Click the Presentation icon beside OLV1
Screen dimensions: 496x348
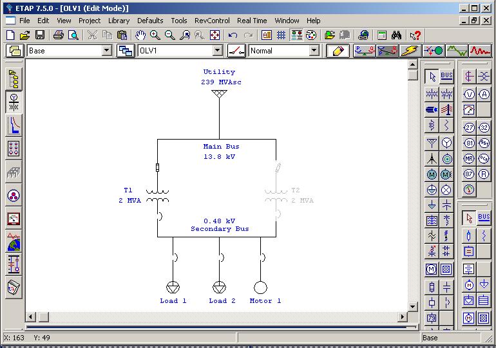pos(126,51)
